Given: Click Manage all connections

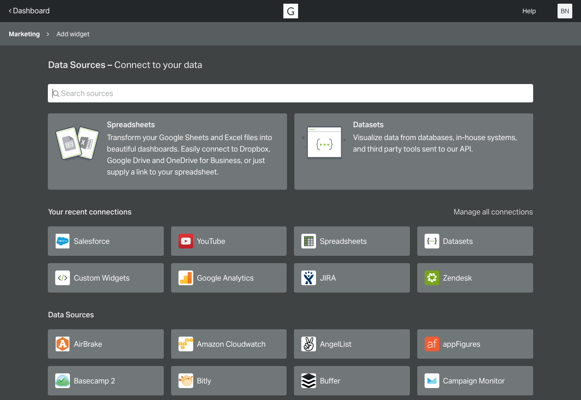Looking at the screenshot, I should click(493, 212).
